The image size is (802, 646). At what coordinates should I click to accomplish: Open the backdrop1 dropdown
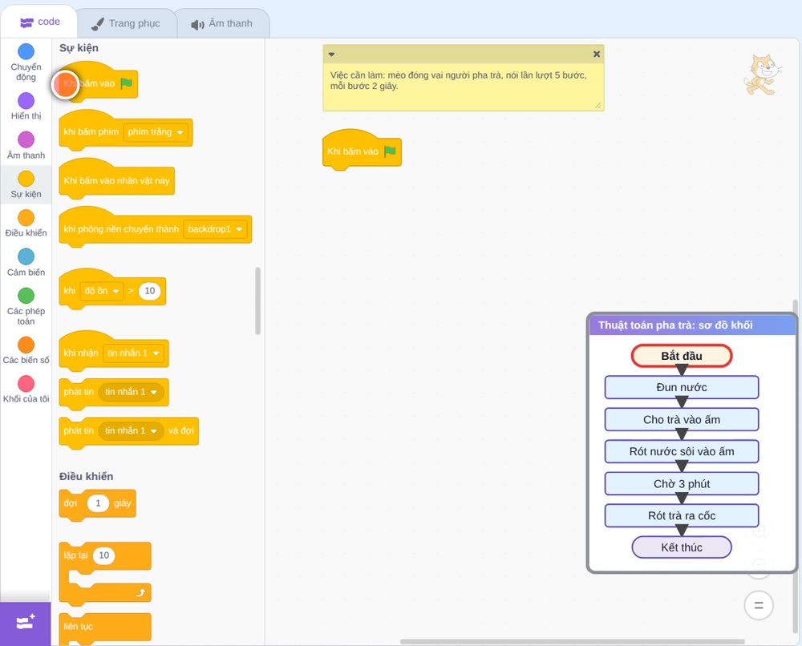215,229
